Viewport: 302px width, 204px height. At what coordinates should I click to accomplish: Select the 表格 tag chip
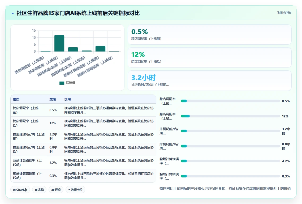(x=39, y=190)
